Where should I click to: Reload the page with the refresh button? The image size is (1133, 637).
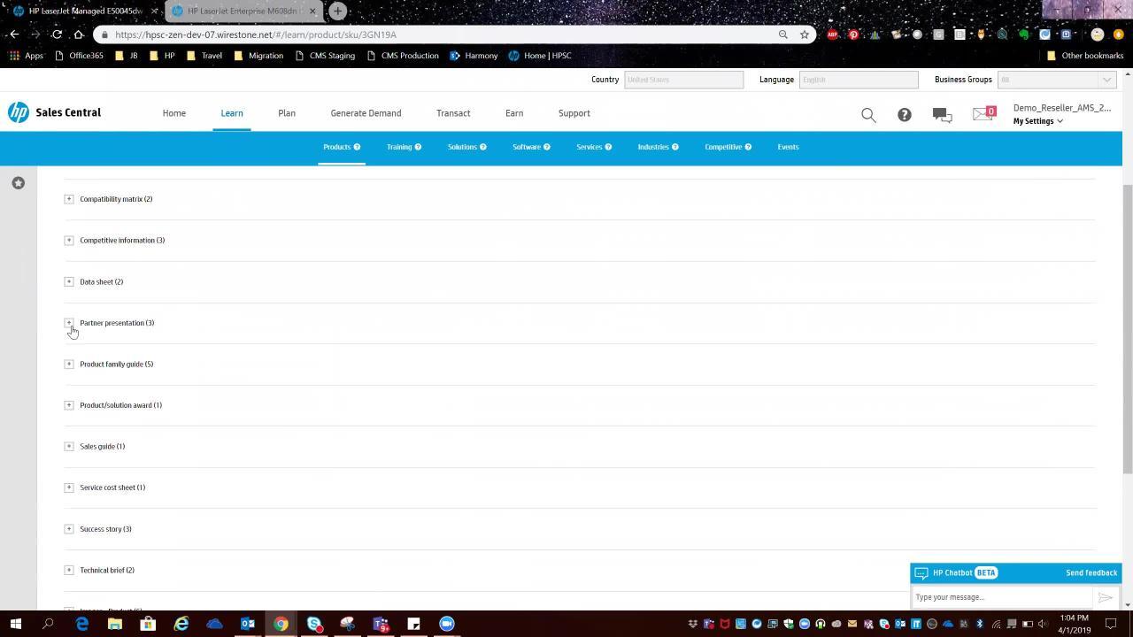point(57,35)
